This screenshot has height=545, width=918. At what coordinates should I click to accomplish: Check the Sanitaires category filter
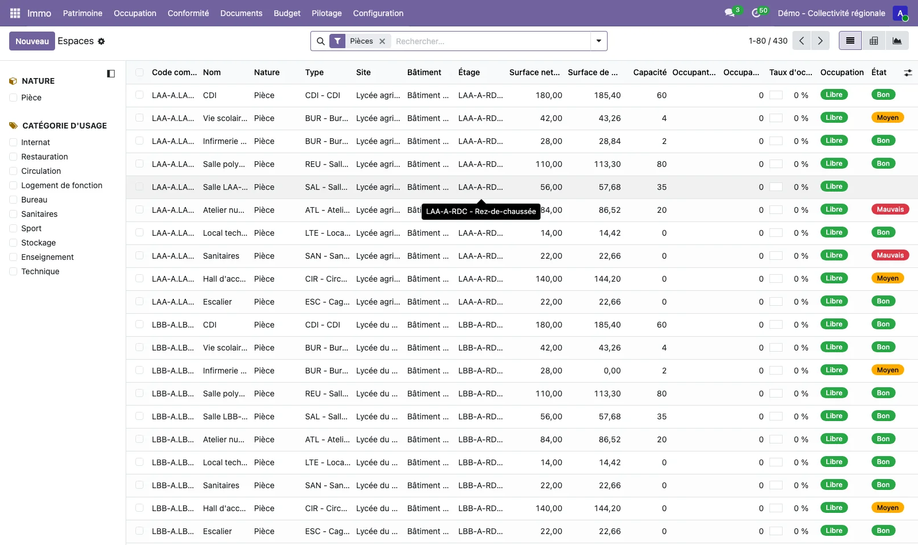[x=13, y=214]
